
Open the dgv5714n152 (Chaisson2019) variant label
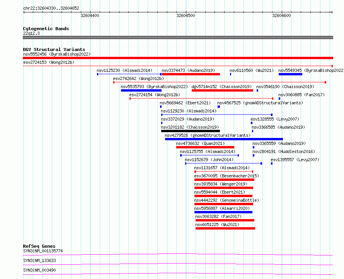(x=221, y=87)
